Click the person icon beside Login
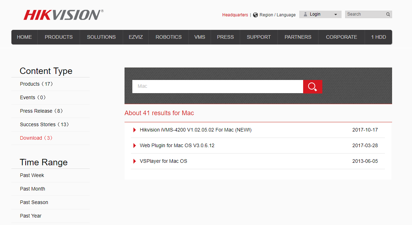Image resolution: width=412 pixels, height=225 pixels. pos(305,14)
